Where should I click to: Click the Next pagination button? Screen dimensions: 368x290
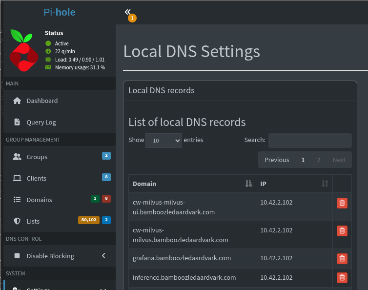(x=339, y=160)
